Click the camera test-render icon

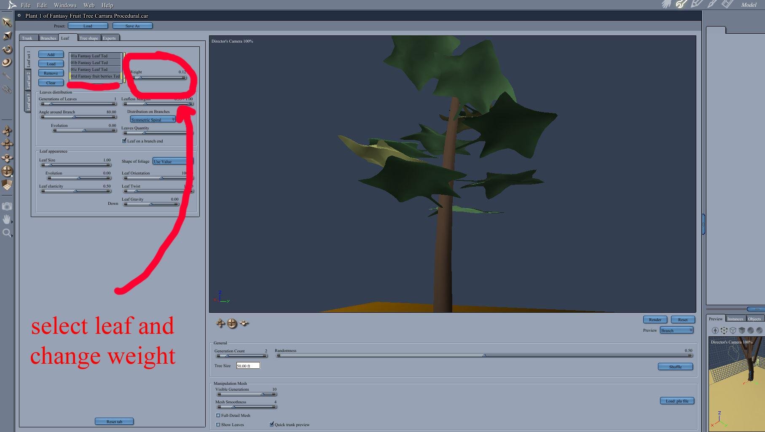[x=7, y=206]
